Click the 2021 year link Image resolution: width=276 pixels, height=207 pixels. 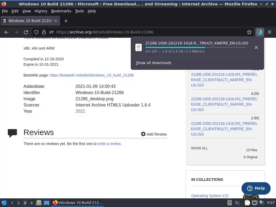pos(80,111)
